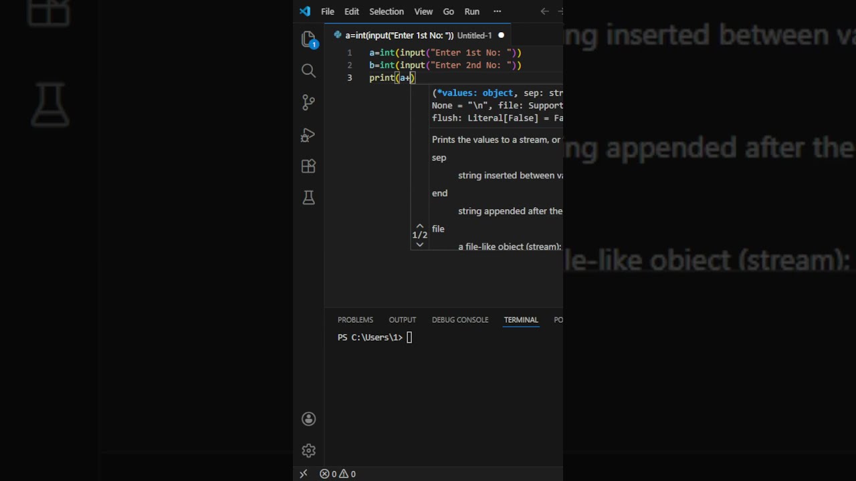Click the 1/2 signature counter
This screenshot has height=481, width=856.
419,235
